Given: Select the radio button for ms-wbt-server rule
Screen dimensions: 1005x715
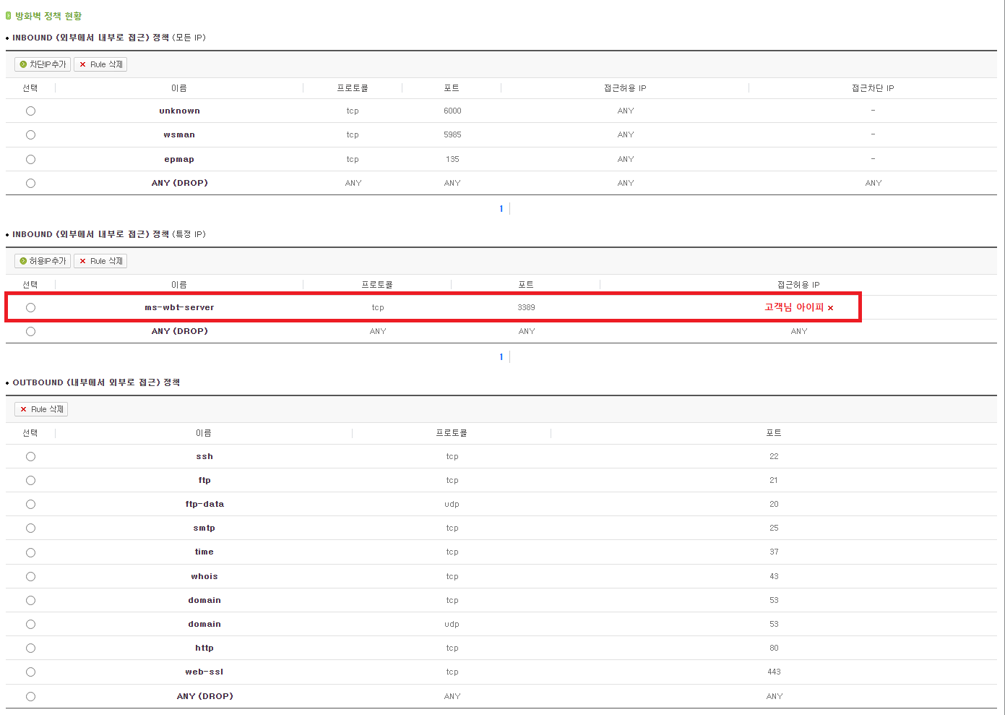Looking at the screenshot, I should pyautogui.click(x=30, y=307).
